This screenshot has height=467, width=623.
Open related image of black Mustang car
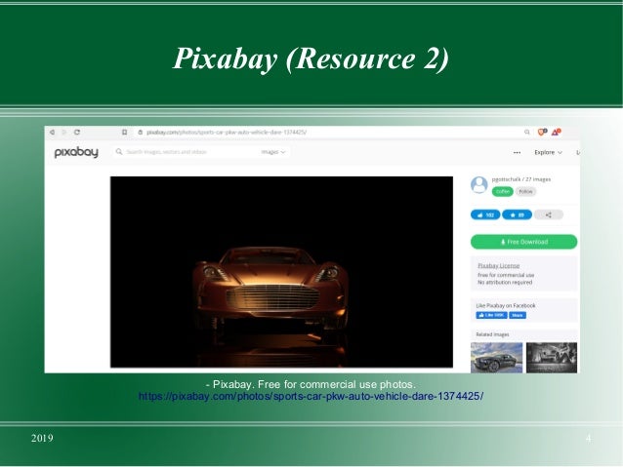pyautogui.click(x=496, y=358)
